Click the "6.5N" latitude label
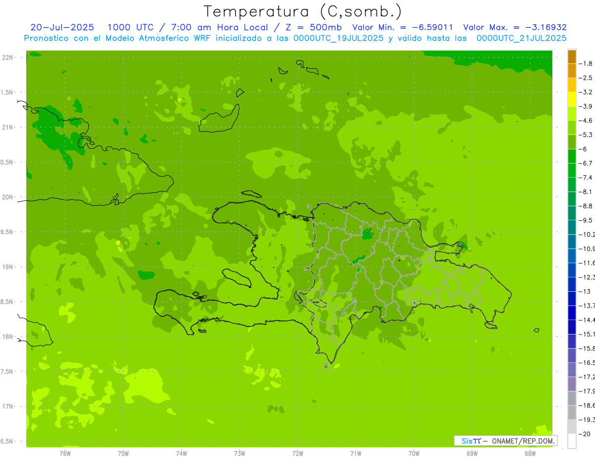The image size is (595, 460). point(7,442)
